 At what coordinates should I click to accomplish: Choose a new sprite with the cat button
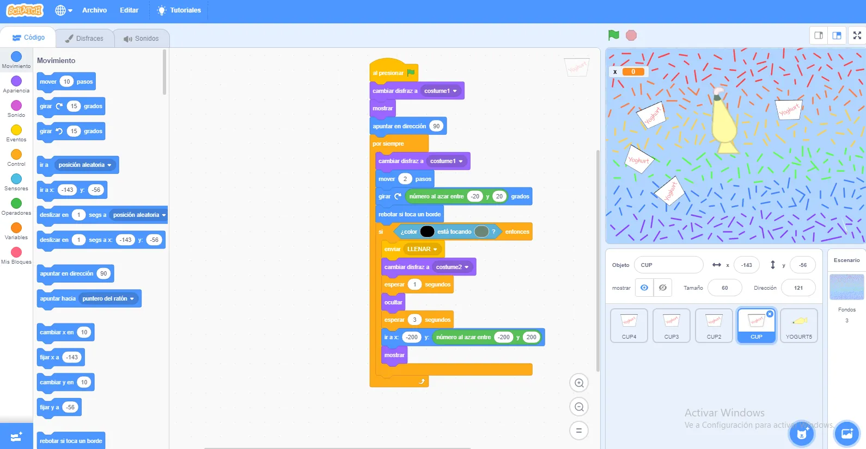[x=802, y=433]
